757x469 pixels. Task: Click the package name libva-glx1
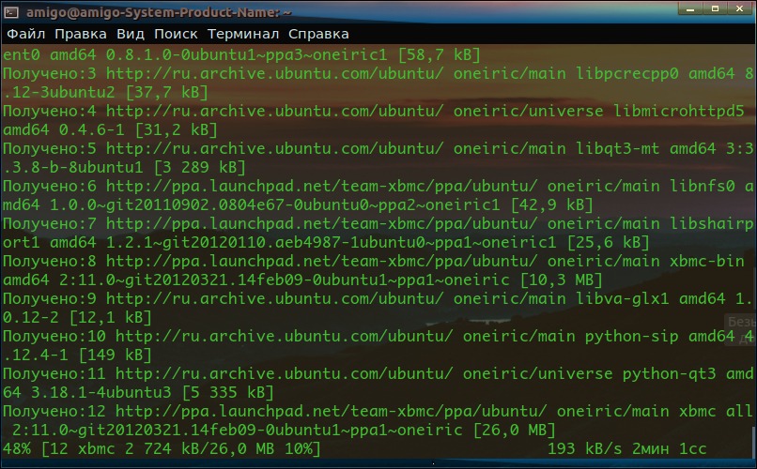pyautogui.click(x=623, y=299)
